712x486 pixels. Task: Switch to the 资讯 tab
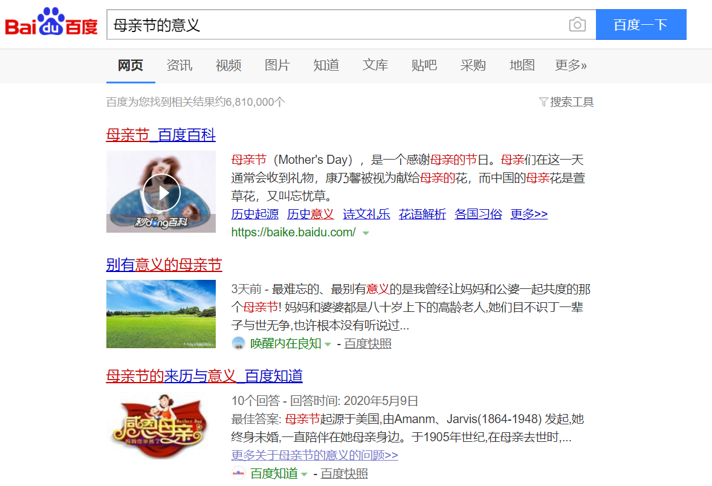[180, 65]
